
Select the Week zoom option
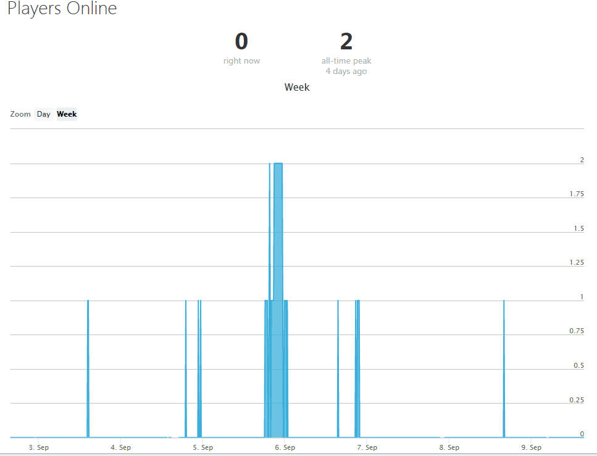tap(67, 114)
